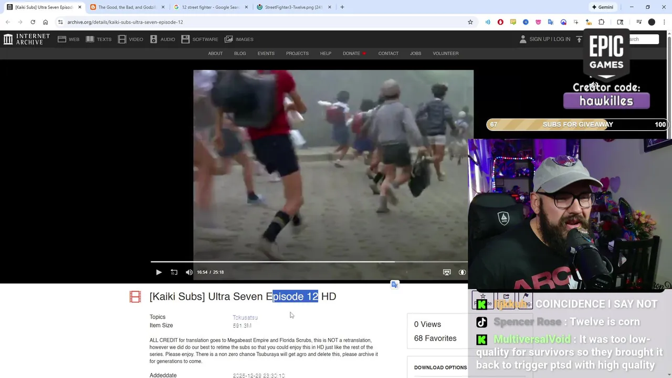Click the DOWNLOAD OPTIONS heading
Image resolution: width=672 pixels, height=378 pixels.
(440, 367)
